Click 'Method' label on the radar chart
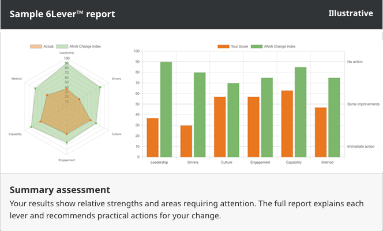Screen dimensions: 383x231 [17, 79]
